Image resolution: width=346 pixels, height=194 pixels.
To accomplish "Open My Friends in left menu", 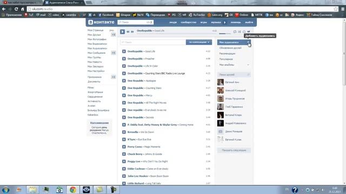I will [94, 34].
